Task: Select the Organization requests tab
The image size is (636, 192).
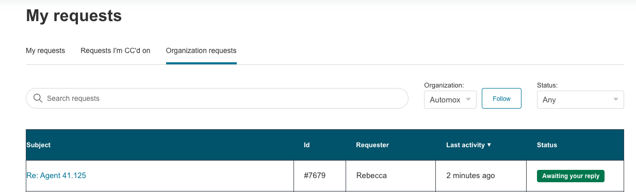Action: pos(201,51)
